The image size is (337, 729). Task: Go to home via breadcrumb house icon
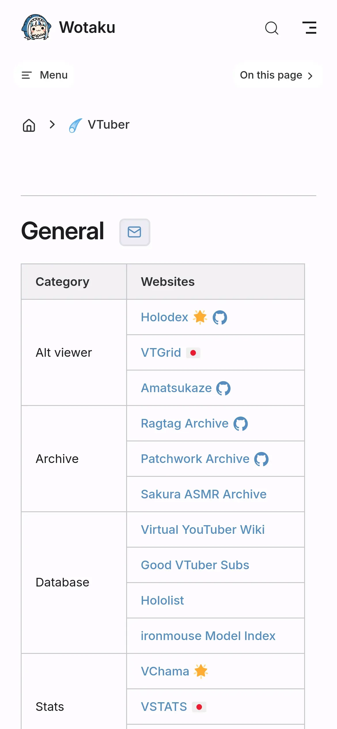(x=29, y=125)
